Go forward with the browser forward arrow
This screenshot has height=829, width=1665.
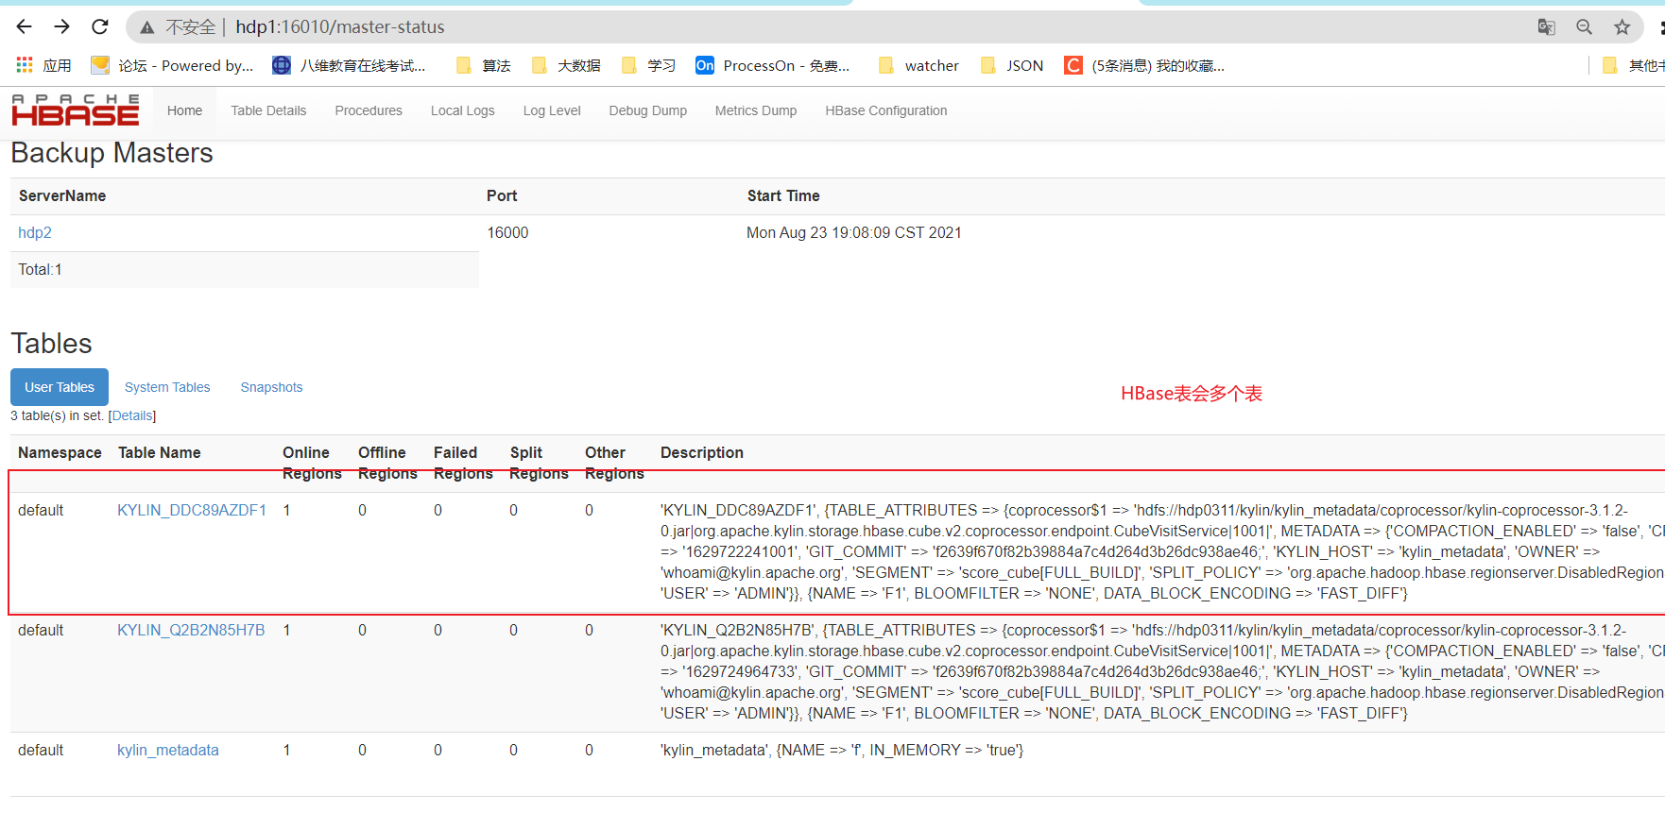click(62, 26)
